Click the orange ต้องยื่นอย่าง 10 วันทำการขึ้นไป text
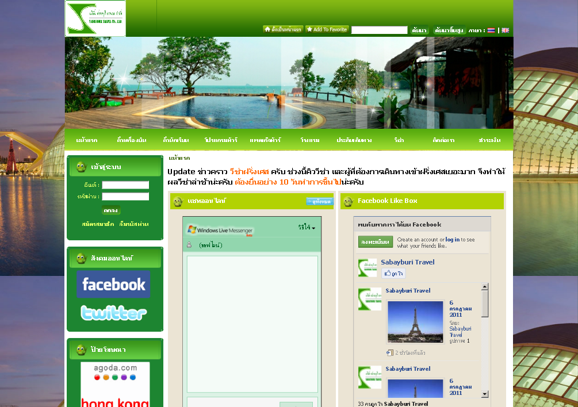 pyautogui.click(x=288, y=182)
